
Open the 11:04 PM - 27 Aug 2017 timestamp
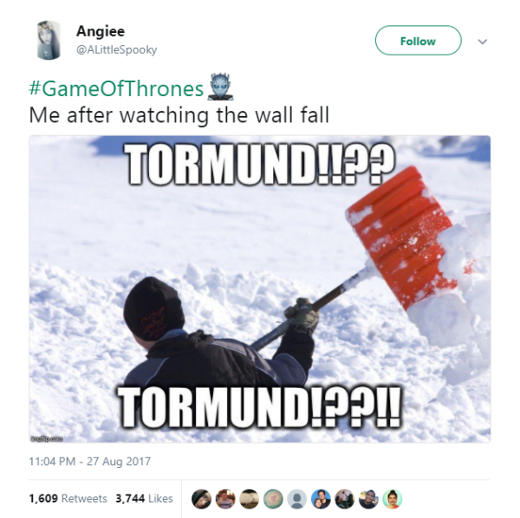(x=90, y=462)
